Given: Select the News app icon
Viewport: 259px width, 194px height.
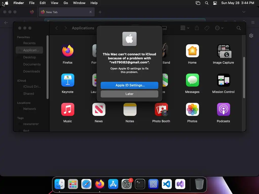Looking at the screenshot, I should click(x=99, y=109).
